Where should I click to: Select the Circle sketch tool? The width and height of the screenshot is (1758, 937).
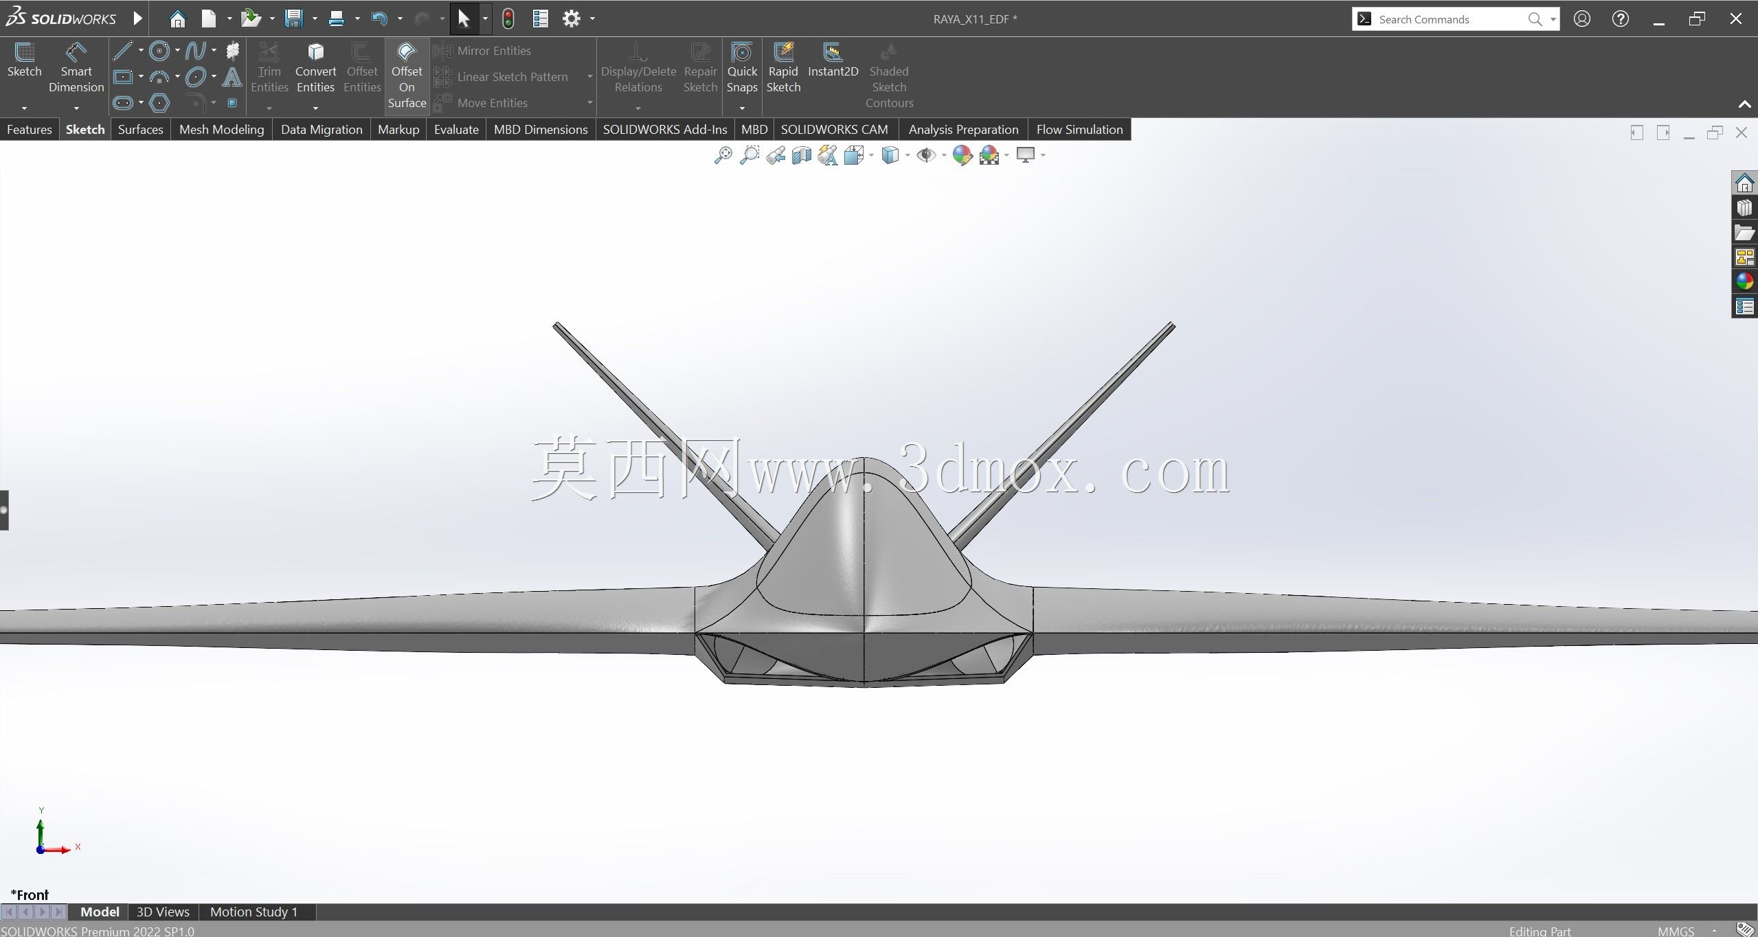coord(159,51)
